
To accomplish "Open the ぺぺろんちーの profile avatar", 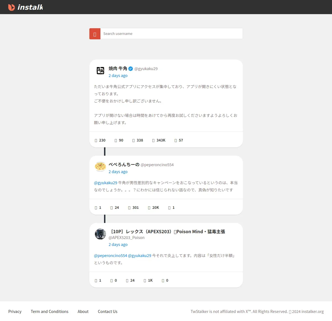I will (x=100, y=166).
